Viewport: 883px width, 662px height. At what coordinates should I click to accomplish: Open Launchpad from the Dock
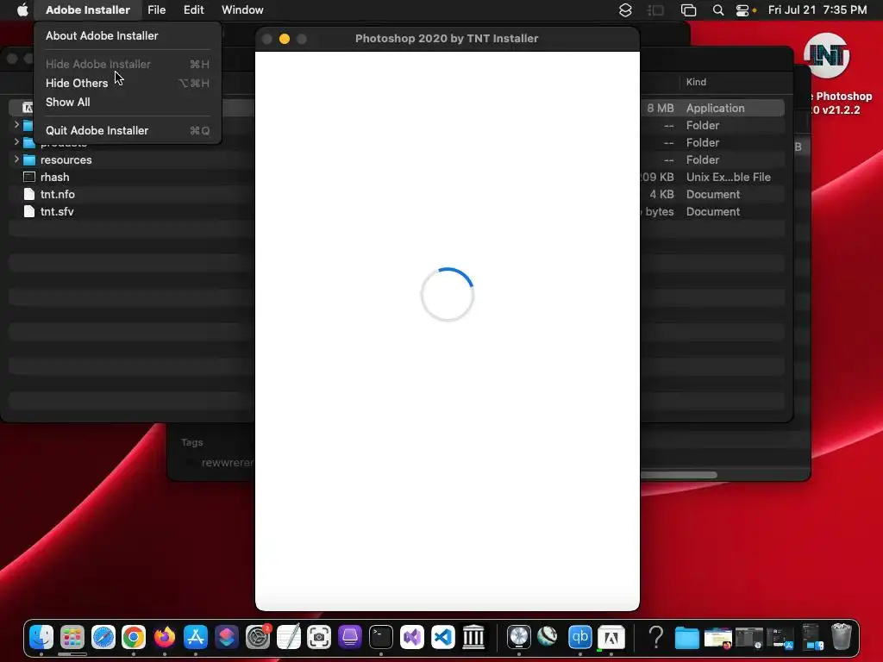tap(72, 637)
